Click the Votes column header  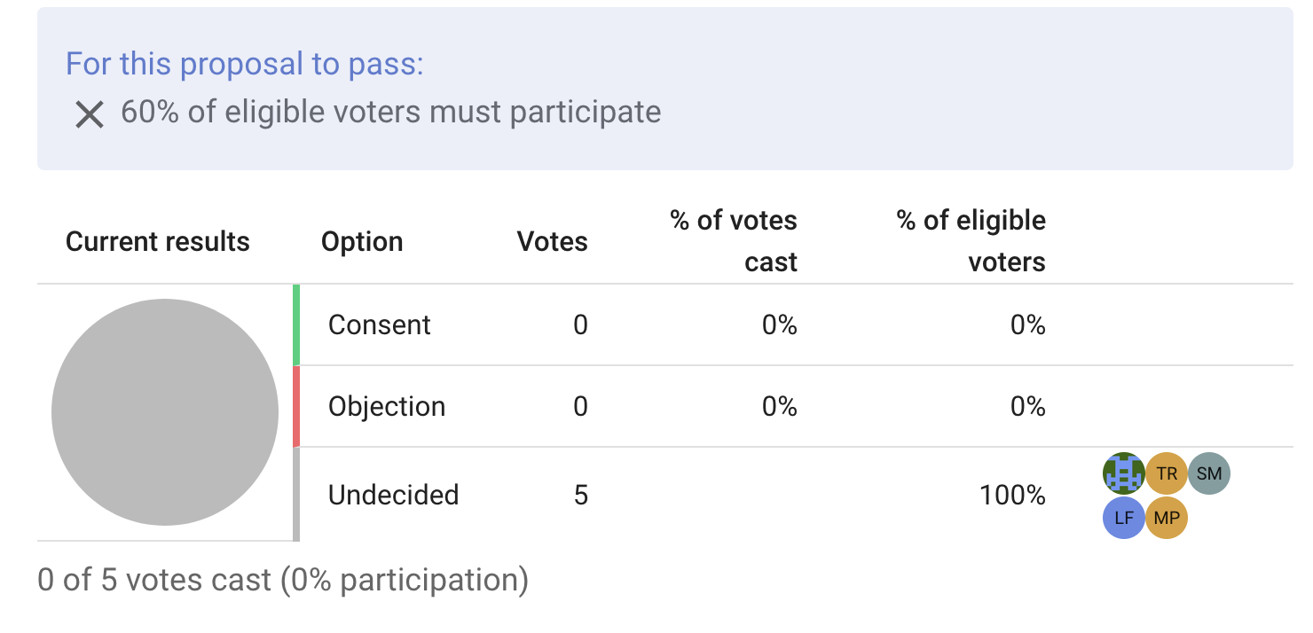click(551, 240)
